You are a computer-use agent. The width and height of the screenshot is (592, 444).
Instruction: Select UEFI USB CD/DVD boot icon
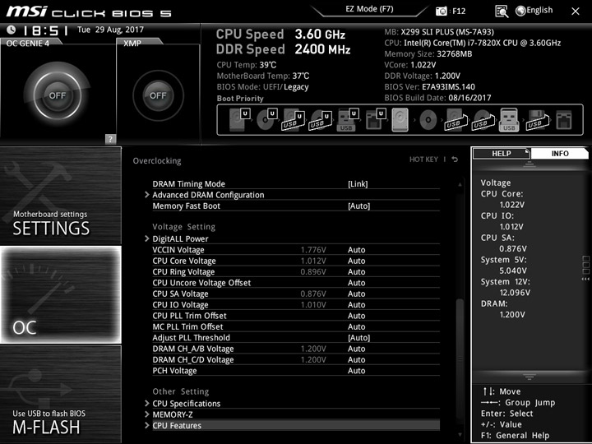pos(320,120)
